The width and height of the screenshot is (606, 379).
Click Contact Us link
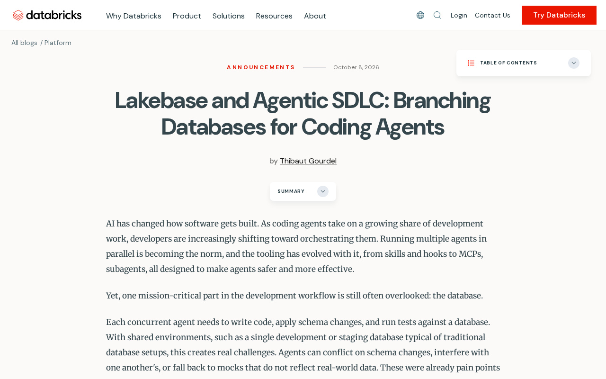point(492,15)
